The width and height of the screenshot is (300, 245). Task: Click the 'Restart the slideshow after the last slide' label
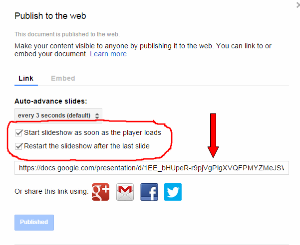[x=87, y=146]
